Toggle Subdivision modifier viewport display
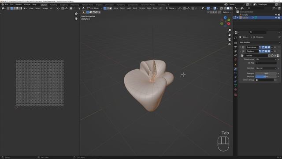282x159 pixels. click(x=266, y=47)
